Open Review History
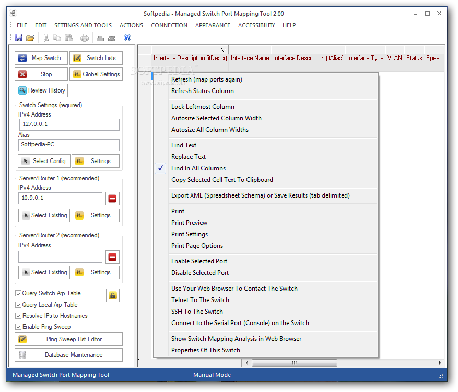This screenshot has height=392, width=458. point(41,90)
